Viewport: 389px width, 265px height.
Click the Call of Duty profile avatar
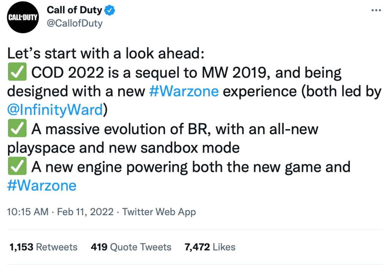[x=23, y=18]
